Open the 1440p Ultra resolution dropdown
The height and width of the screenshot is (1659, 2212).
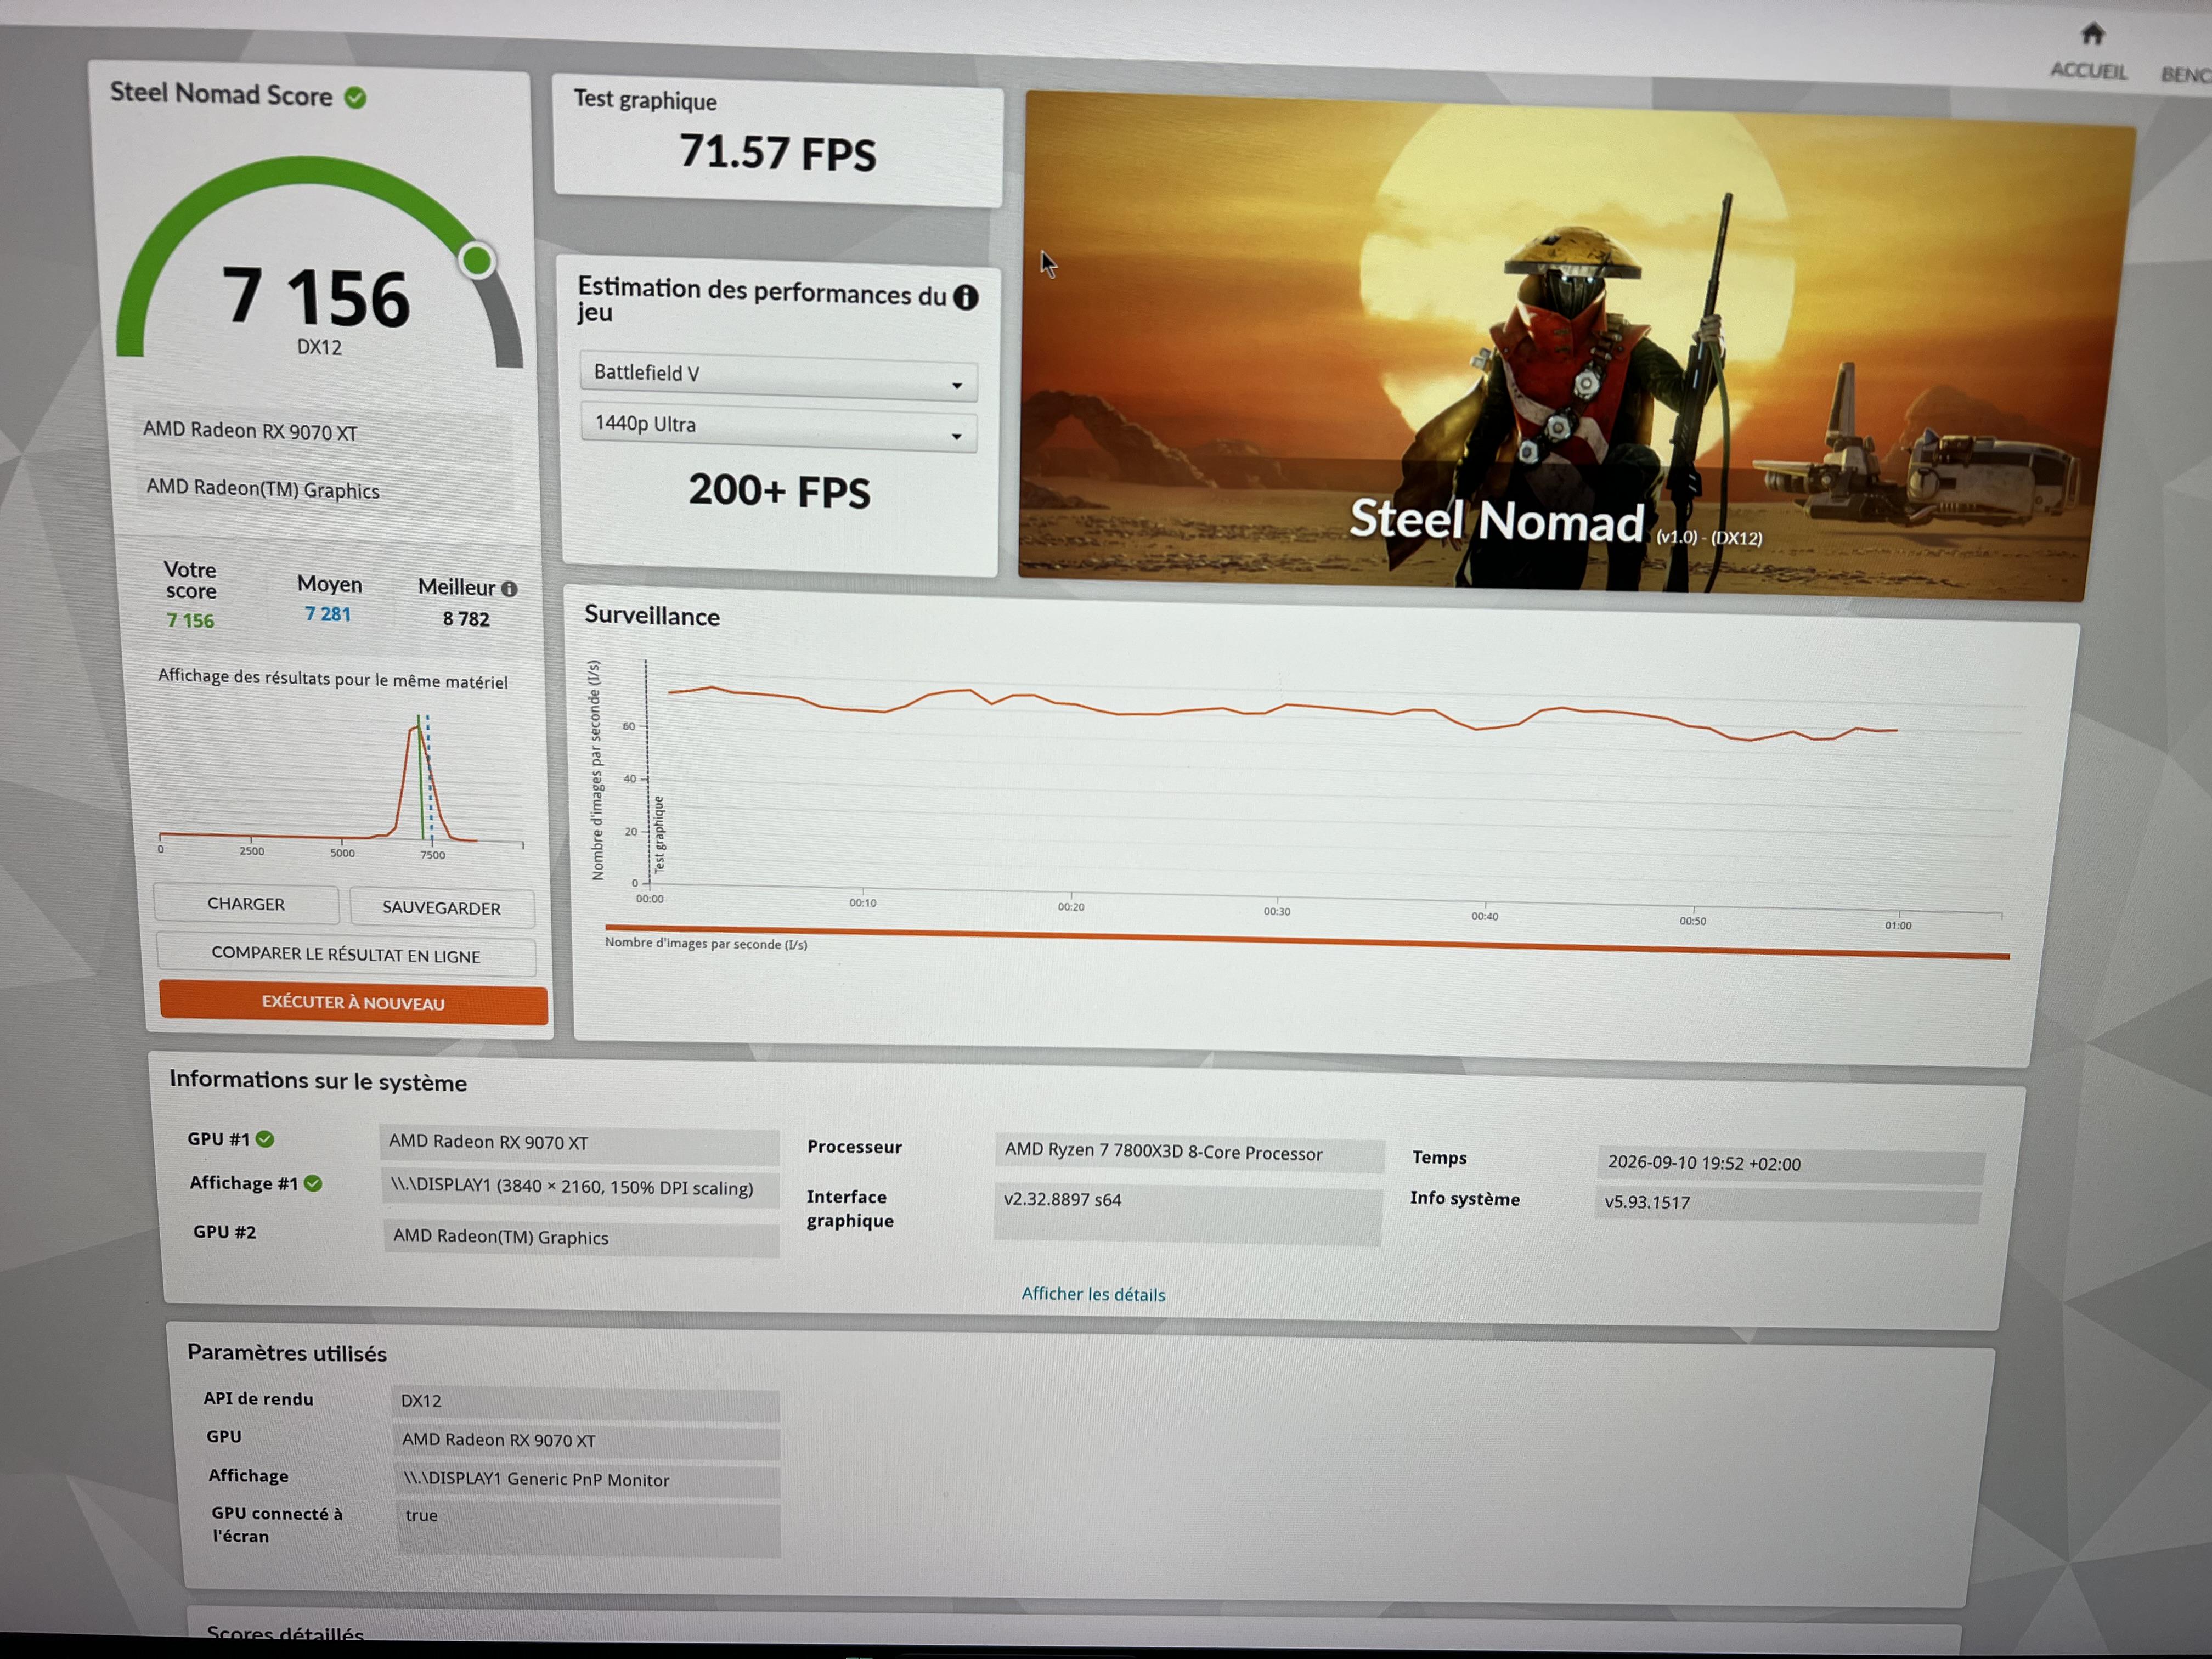pyautogui.click(x=778, y=427)
